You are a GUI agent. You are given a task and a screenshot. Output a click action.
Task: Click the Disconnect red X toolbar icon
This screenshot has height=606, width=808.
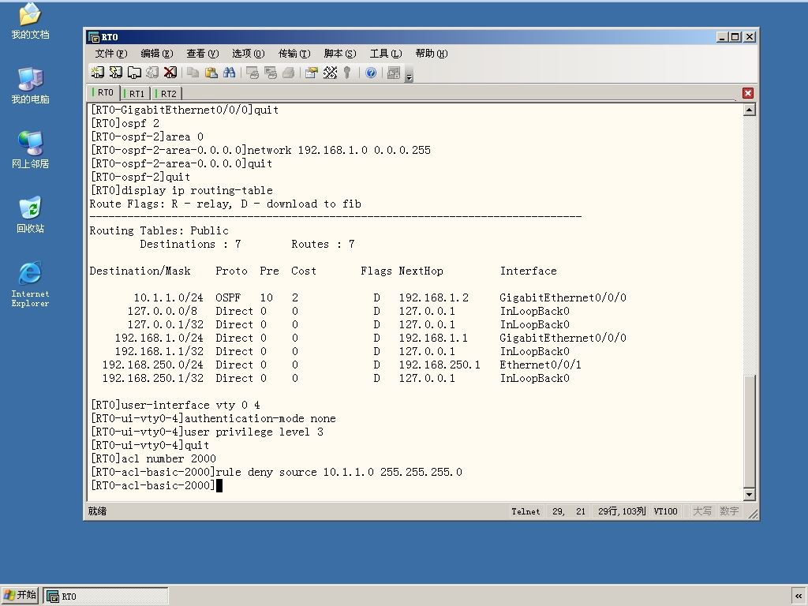pyautogui.click(x=170, y=73)
